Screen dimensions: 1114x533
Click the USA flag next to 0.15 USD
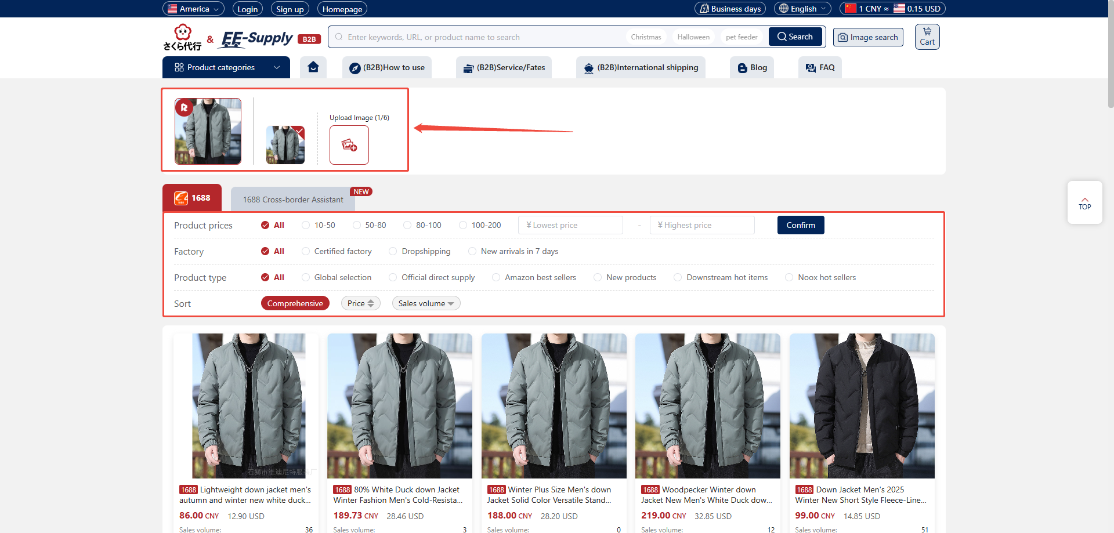(899, 9)
